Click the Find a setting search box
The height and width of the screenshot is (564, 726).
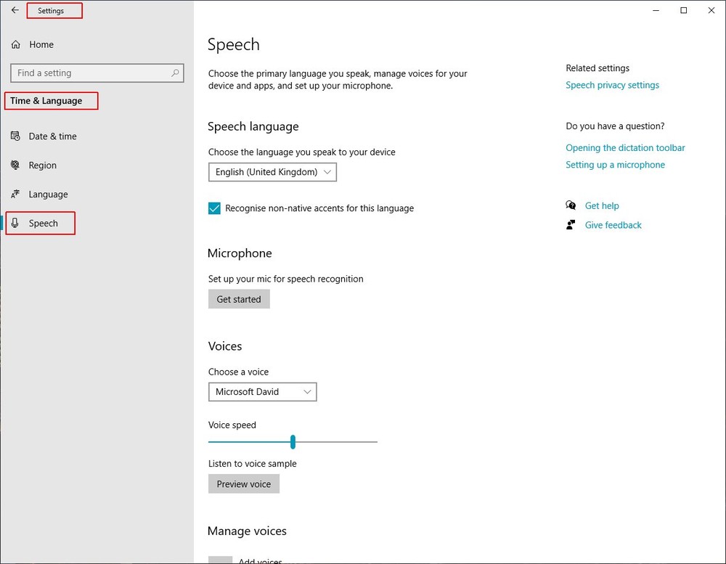(97, 73)
